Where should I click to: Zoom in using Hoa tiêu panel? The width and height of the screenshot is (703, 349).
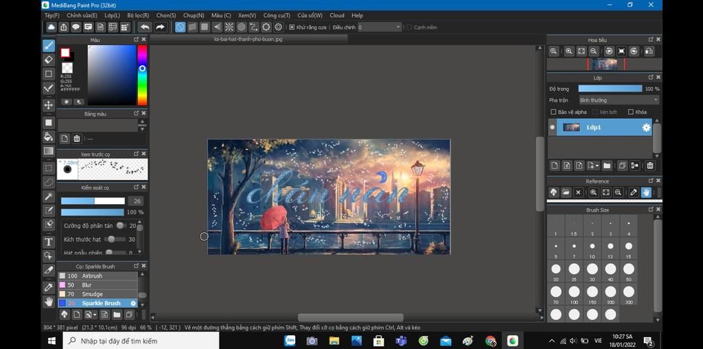click(569, 51)
